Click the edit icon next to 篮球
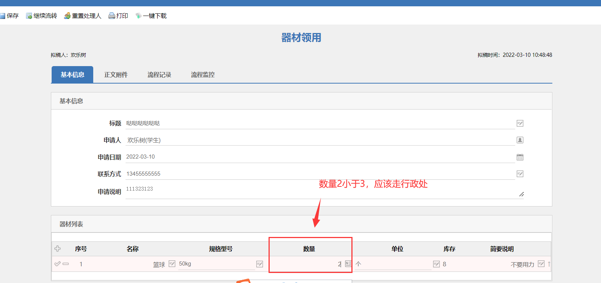 [172, 264]
